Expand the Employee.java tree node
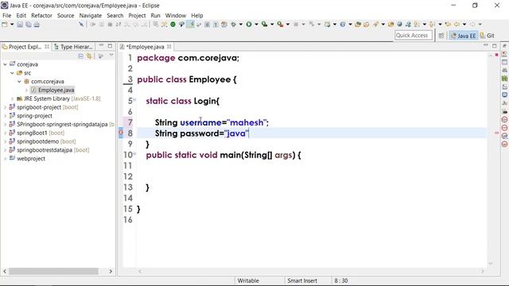Screen dimensions: 509x286 [26, 90]
